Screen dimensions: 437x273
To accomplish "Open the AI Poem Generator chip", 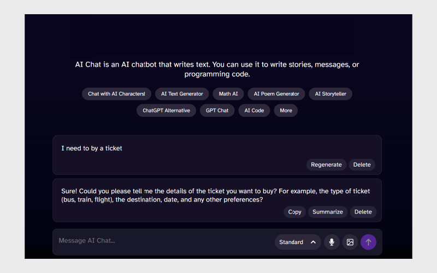I will [x=276, y=94].
